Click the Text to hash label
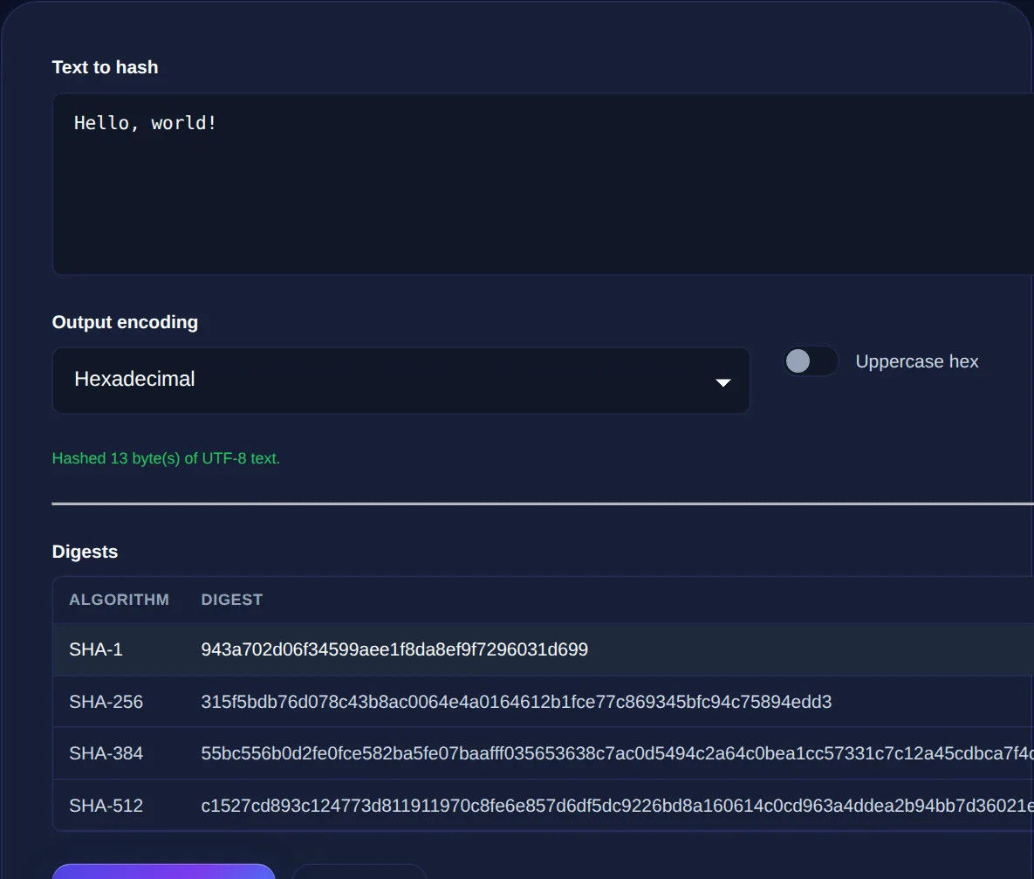This screenshot has width=1034, height=879. [x=106, y=67]
